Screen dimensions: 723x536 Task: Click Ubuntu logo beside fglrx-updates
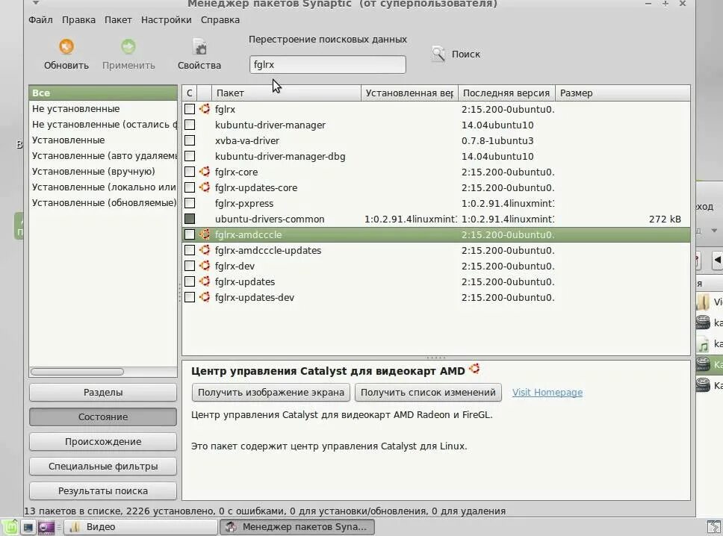(205, 281)
